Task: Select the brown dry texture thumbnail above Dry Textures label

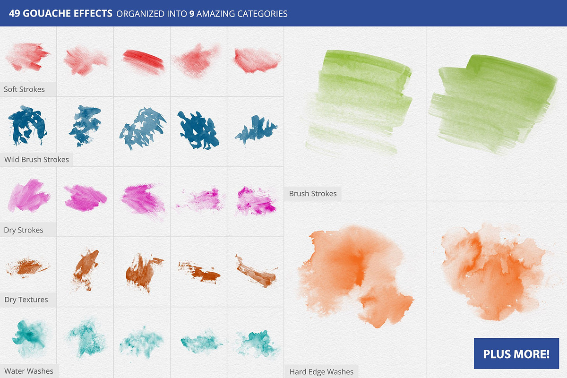Action: (x=27, y=267)
